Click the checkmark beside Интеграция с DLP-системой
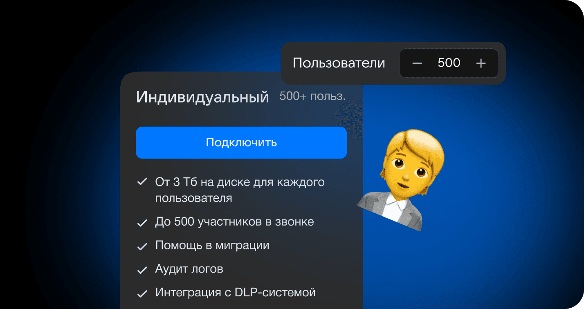Image resolution: width=584 pixels, height=309 pixels. [142, 293]
